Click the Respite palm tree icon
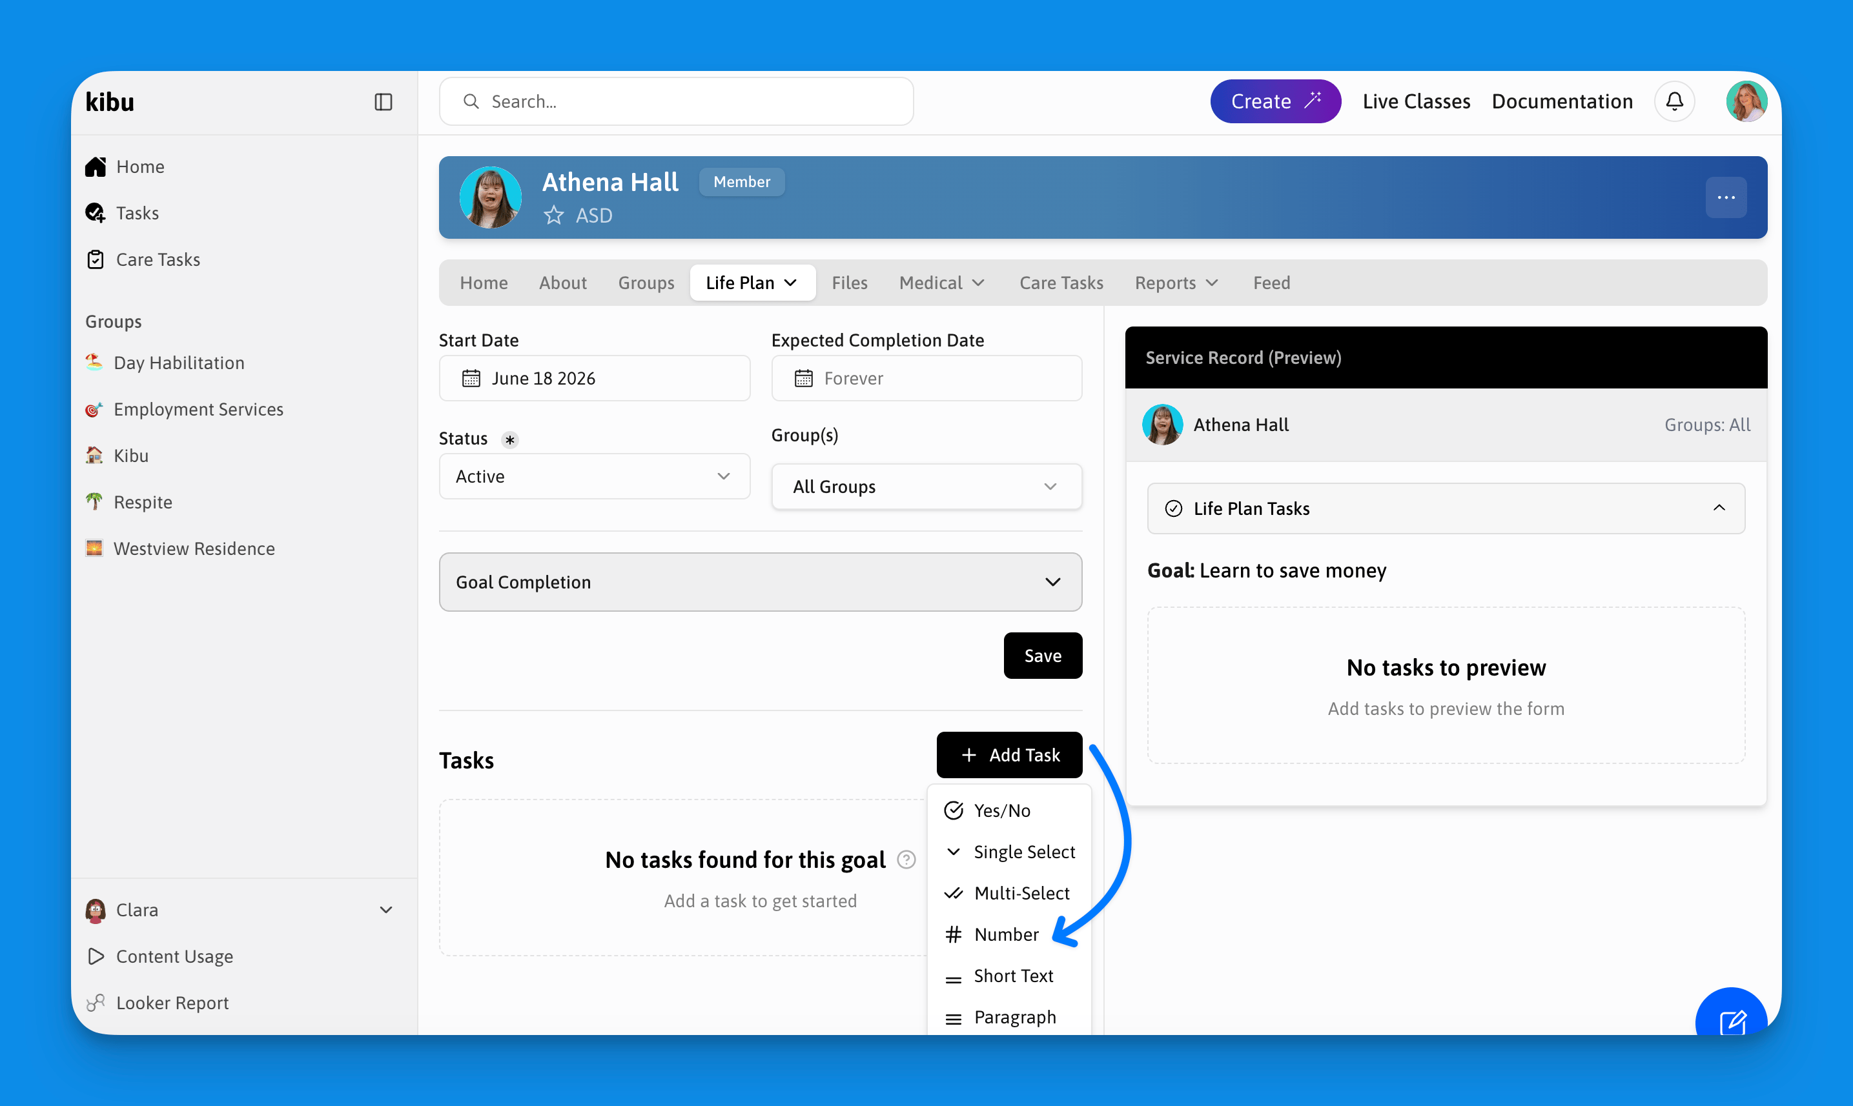Image resolution: width=1853 pixels, height=1106 pixels. point(94,501)
